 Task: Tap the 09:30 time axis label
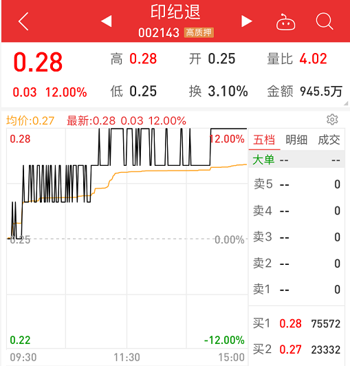tap(23, 357)
